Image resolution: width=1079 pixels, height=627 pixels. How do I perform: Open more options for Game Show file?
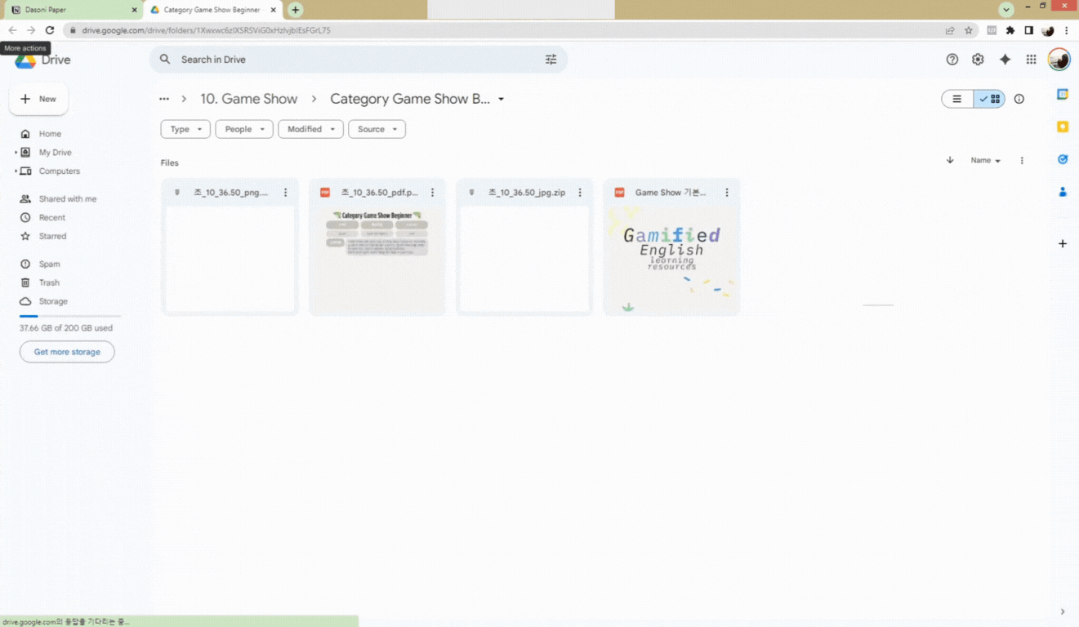pos(726,193)
